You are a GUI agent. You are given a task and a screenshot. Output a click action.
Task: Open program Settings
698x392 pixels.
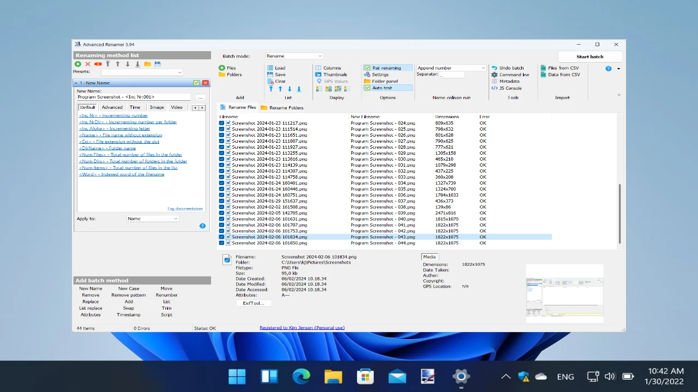point(376,75)
